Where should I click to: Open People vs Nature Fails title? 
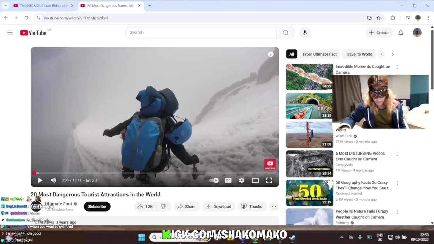[x=362, y=214]
